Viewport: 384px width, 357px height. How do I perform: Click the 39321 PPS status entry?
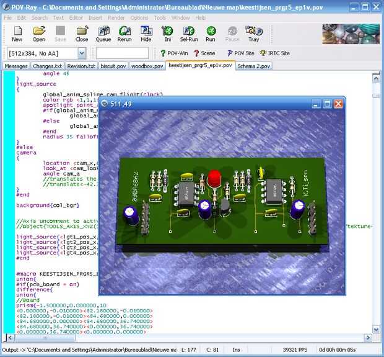click(295, 350)
